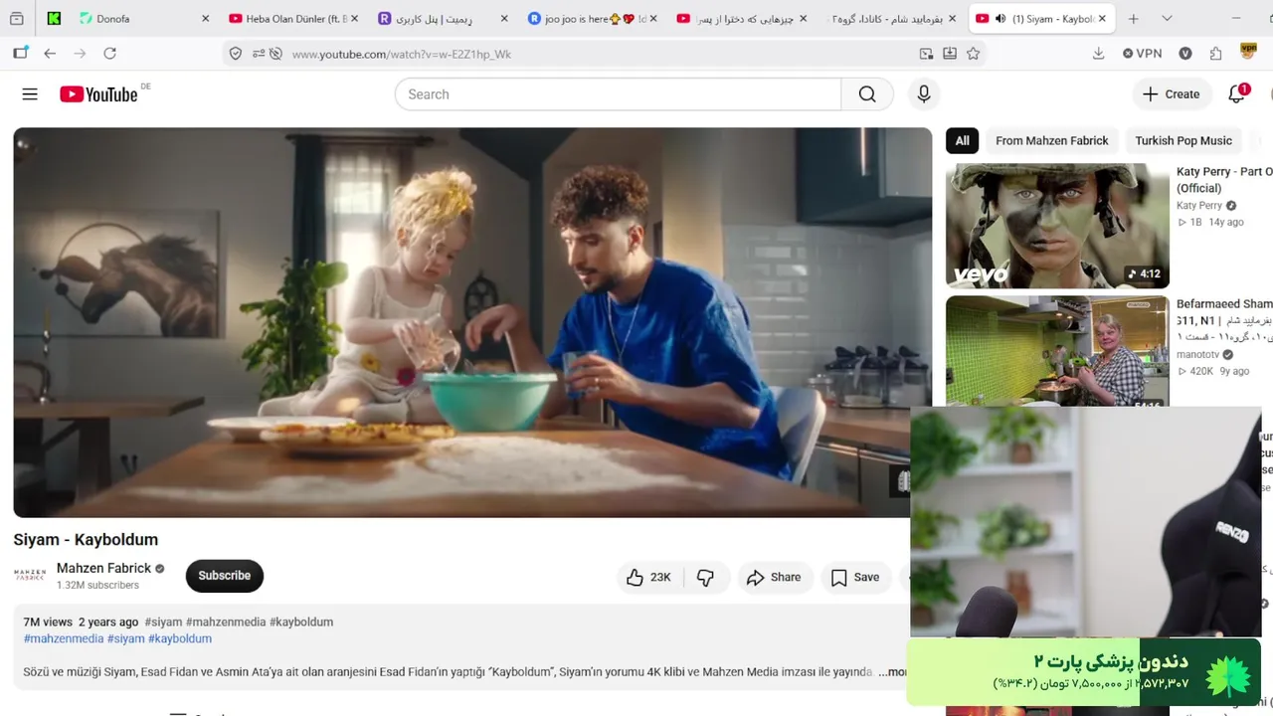Expand the tab list chevron
Screen dimensions: 1273x716
pyautogui.click(x=1167, y=19)
